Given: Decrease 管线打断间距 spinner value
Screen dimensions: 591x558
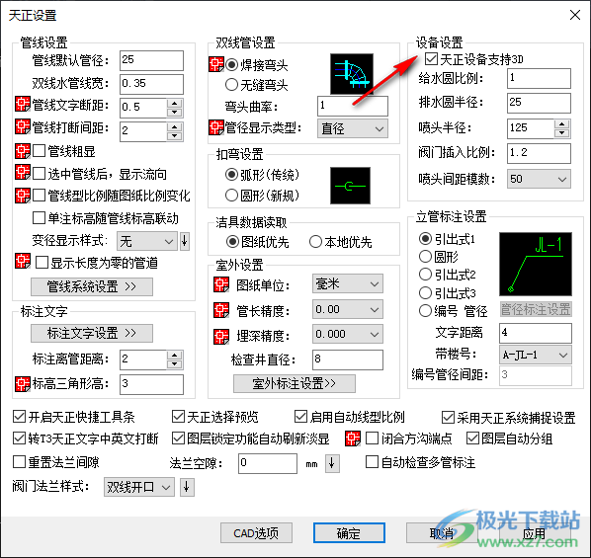Looking at the screenshot, I should tap(175, 135).
